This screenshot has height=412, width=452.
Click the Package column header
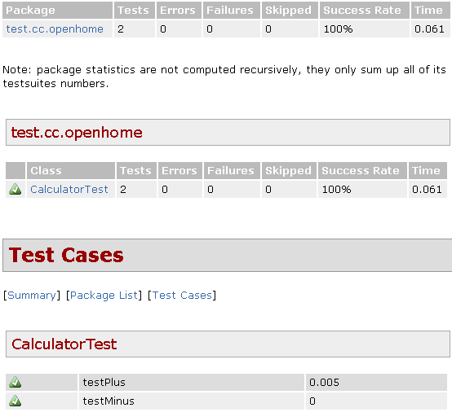[30, 11]
